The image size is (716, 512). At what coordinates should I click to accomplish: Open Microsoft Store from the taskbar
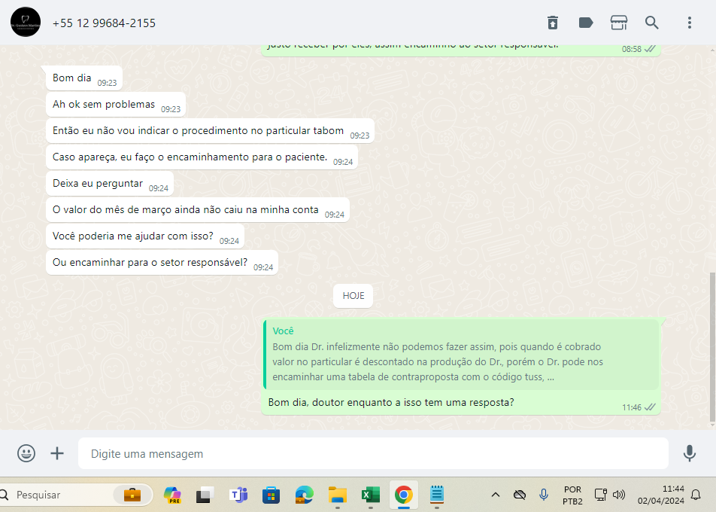[x=271, y=495]
